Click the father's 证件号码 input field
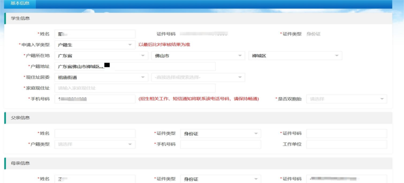 point(346,133)
